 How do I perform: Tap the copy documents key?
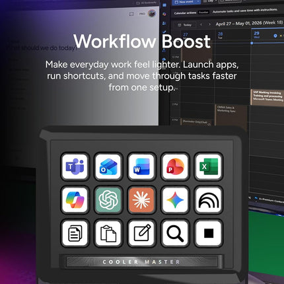coord(75,233)
